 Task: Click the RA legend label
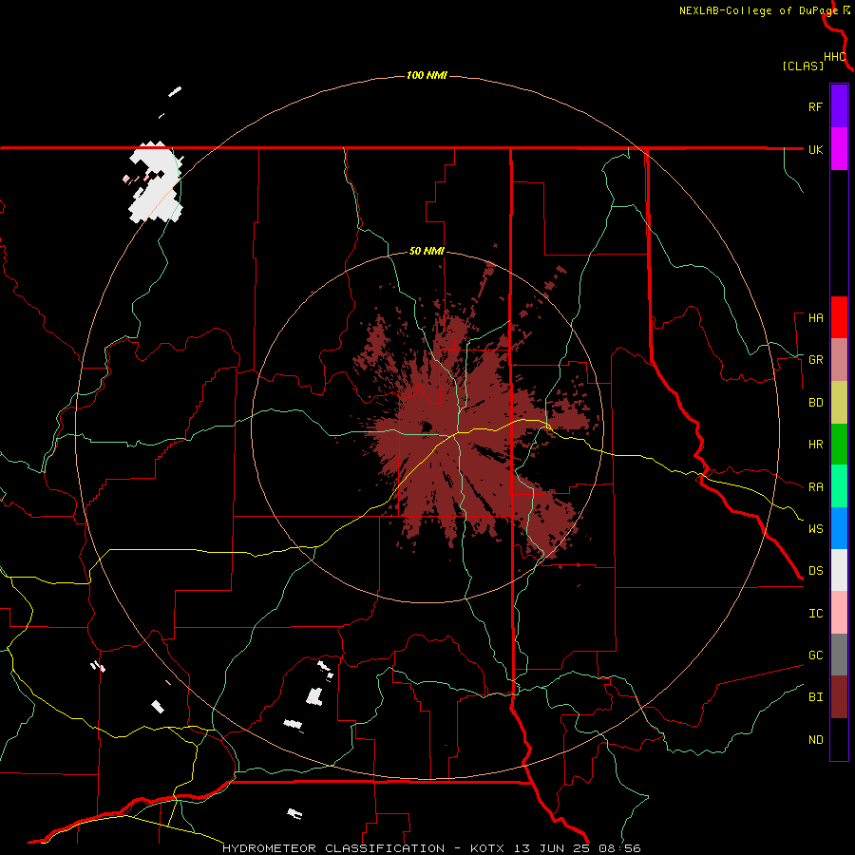click(x=815, y=487)
